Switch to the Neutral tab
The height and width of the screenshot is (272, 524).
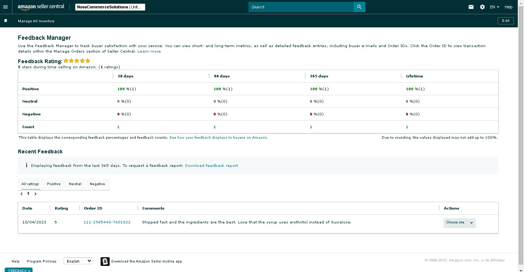[x=75, y=184]
